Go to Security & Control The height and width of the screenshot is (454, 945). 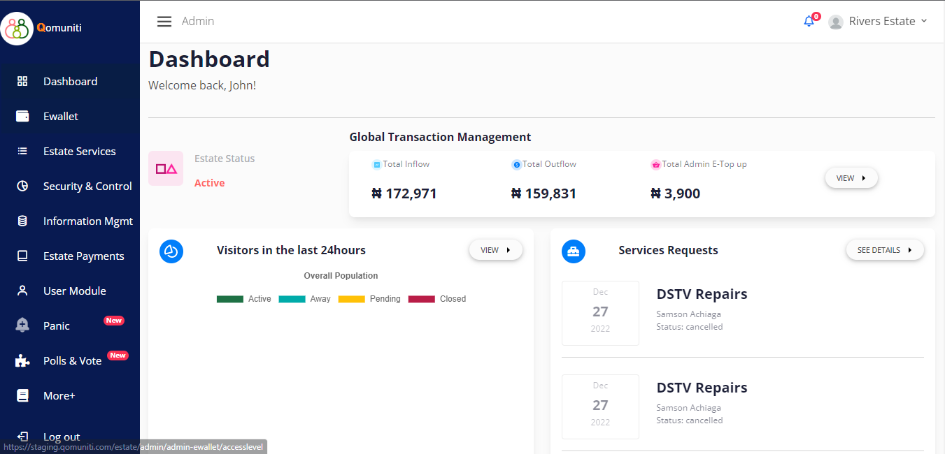(87, 186)
